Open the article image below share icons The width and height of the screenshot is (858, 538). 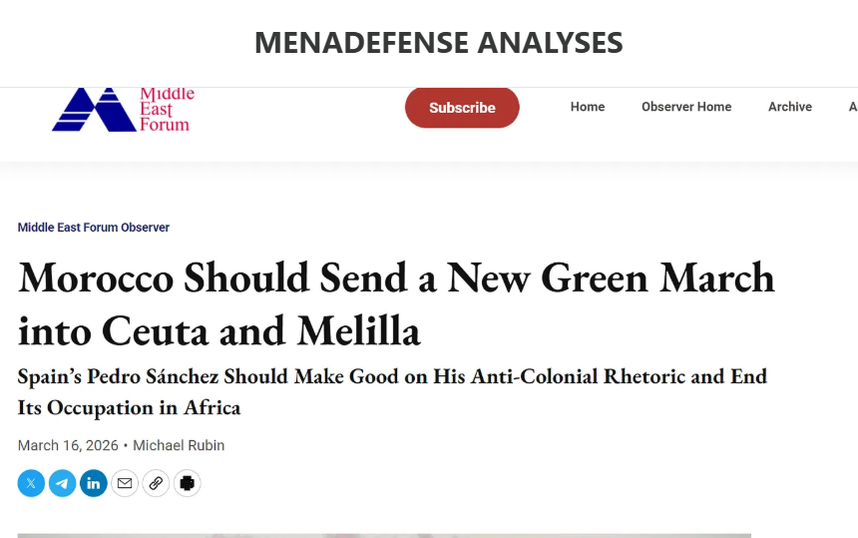[384, 535]
